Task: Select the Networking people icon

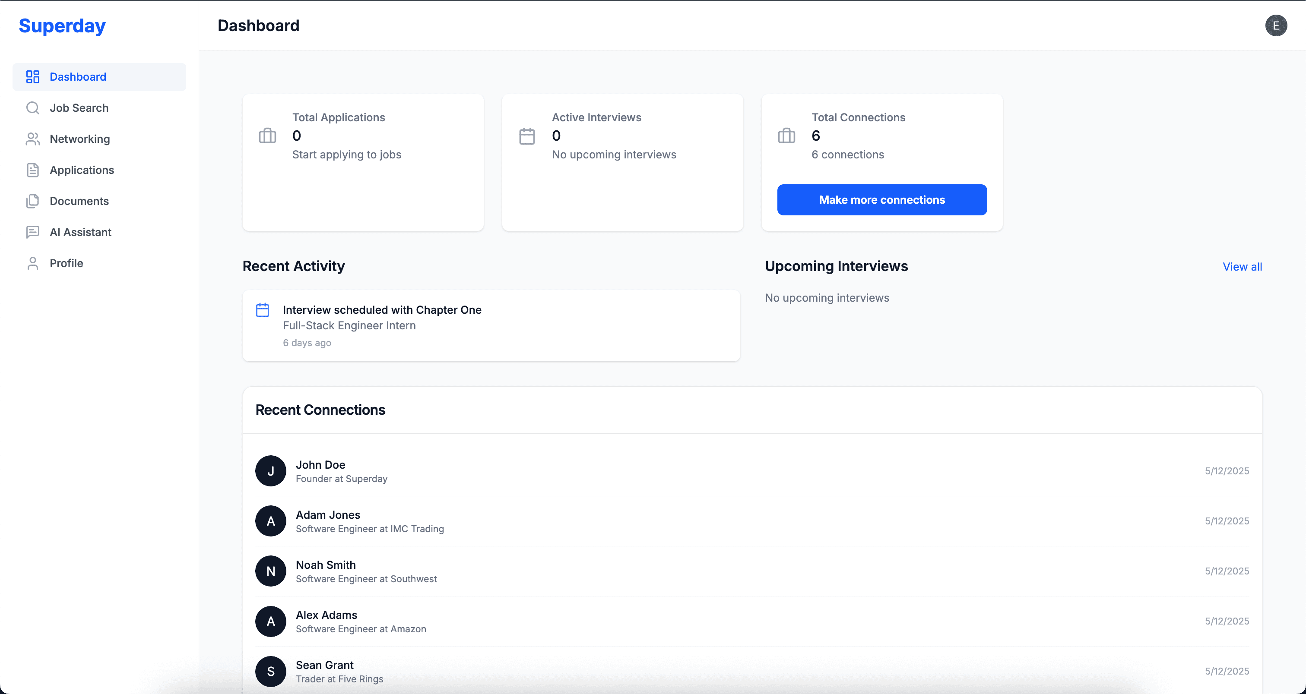Action: pos(32,139)
